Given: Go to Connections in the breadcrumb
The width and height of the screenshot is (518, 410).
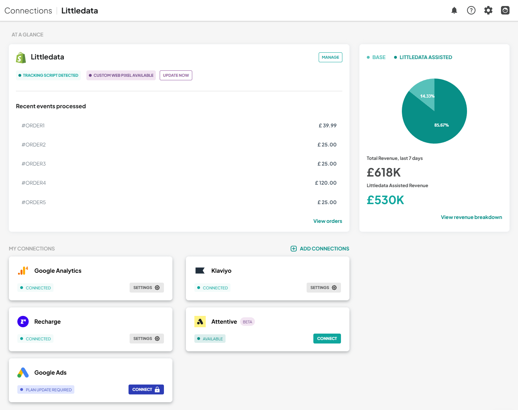Looking at the screenshot, I should point(28,11).
